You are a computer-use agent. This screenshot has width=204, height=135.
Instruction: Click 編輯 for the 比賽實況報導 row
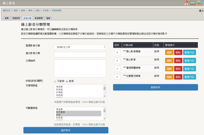169,77
